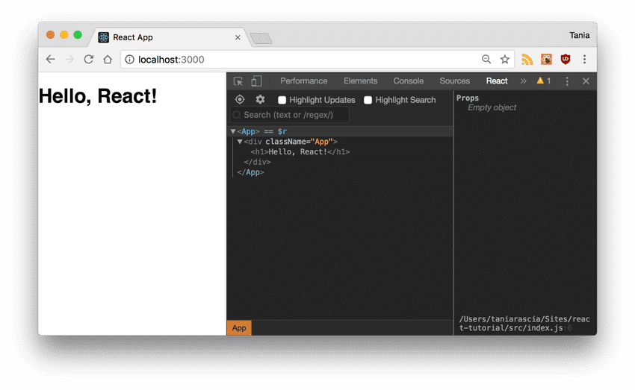Viewport: 635px width, 390px height.
Task: Close the React App tab
Action: pos(238,37)
